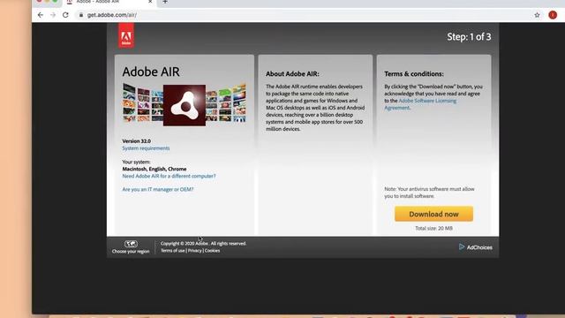The width and height of the screenshot is (565, 318).
Task: Click the Choose your region map icon
Action: (x=131, y=244)
